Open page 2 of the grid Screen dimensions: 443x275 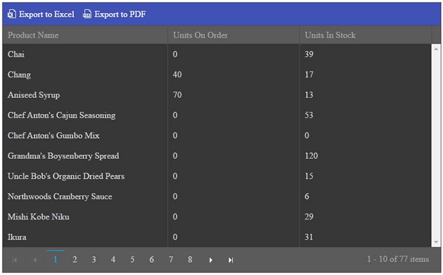74,260
